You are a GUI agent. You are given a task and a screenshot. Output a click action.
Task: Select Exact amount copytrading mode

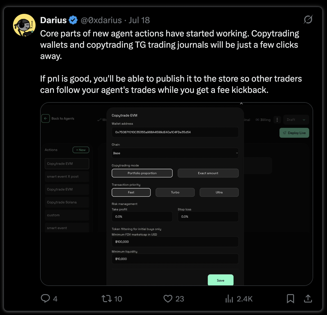point(208,173)
